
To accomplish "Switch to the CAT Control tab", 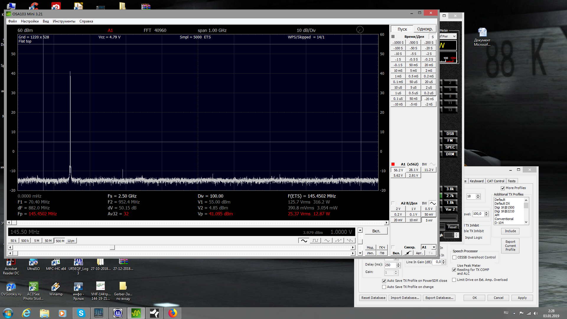I will point(495,181).
